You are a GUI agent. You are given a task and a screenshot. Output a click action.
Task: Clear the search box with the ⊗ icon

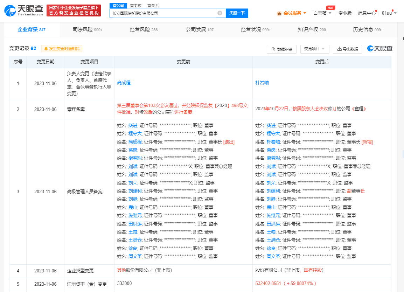click(220, 13)
